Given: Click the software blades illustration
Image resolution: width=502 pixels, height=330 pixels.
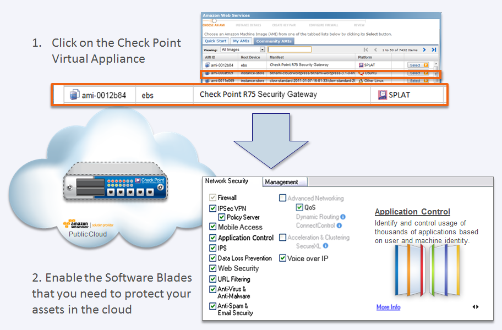Looking at the screenshot, I should pos(427,270).
